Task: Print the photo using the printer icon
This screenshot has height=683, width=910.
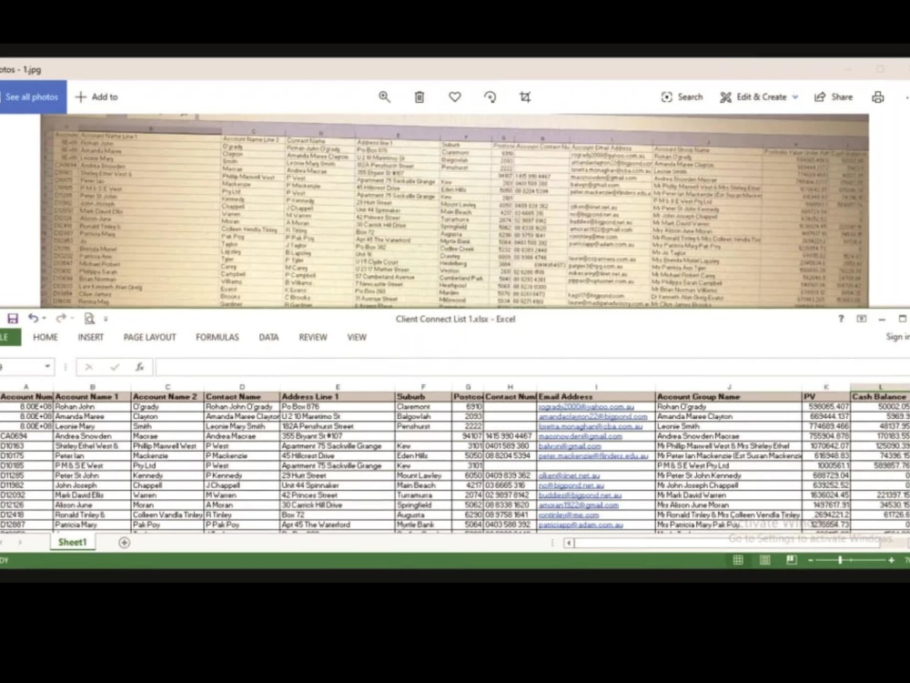Action: pos(877,97)
